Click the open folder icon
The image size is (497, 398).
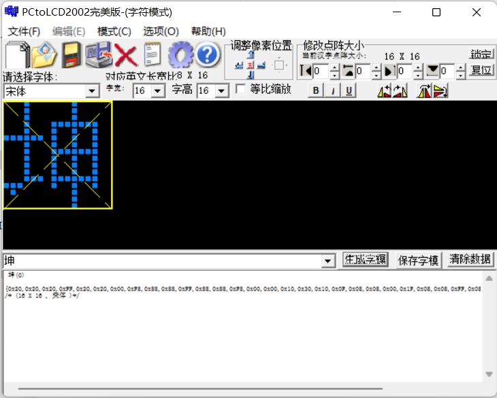pos(44,54)
